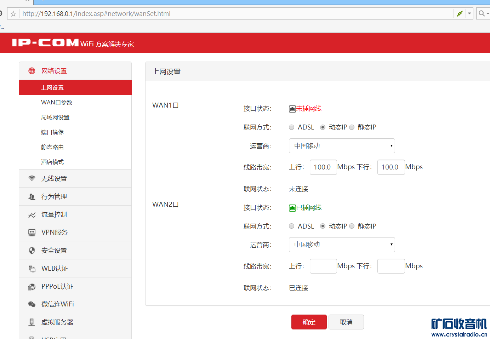The image size is (490, 339).
Task: Click the globe icon beside 网络设置
Action: tap(32, 71)
